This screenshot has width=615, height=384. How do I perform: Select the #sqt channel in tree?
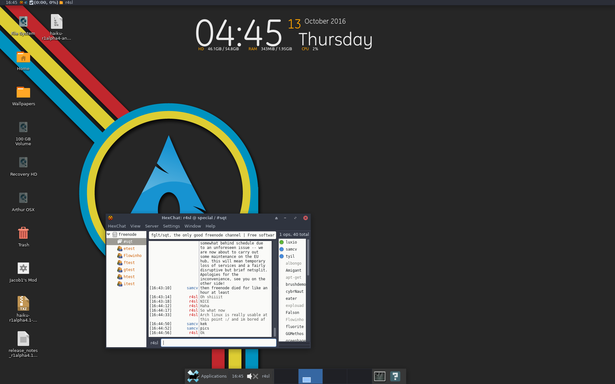point(127,242)
